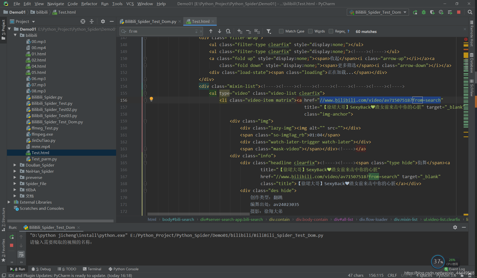Click the find text input field
The width and height of the screenshot is (477, 278).
[161, 31]
